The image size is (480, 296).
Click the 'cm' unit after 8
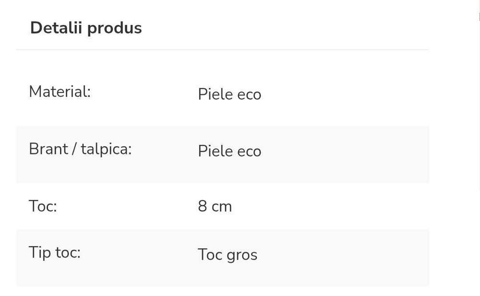222,207
